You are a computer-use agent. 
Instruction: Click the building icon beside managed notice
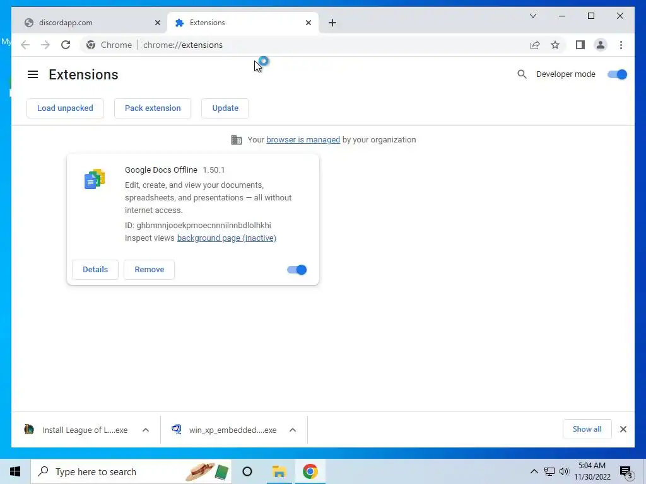tap(237, 140)
